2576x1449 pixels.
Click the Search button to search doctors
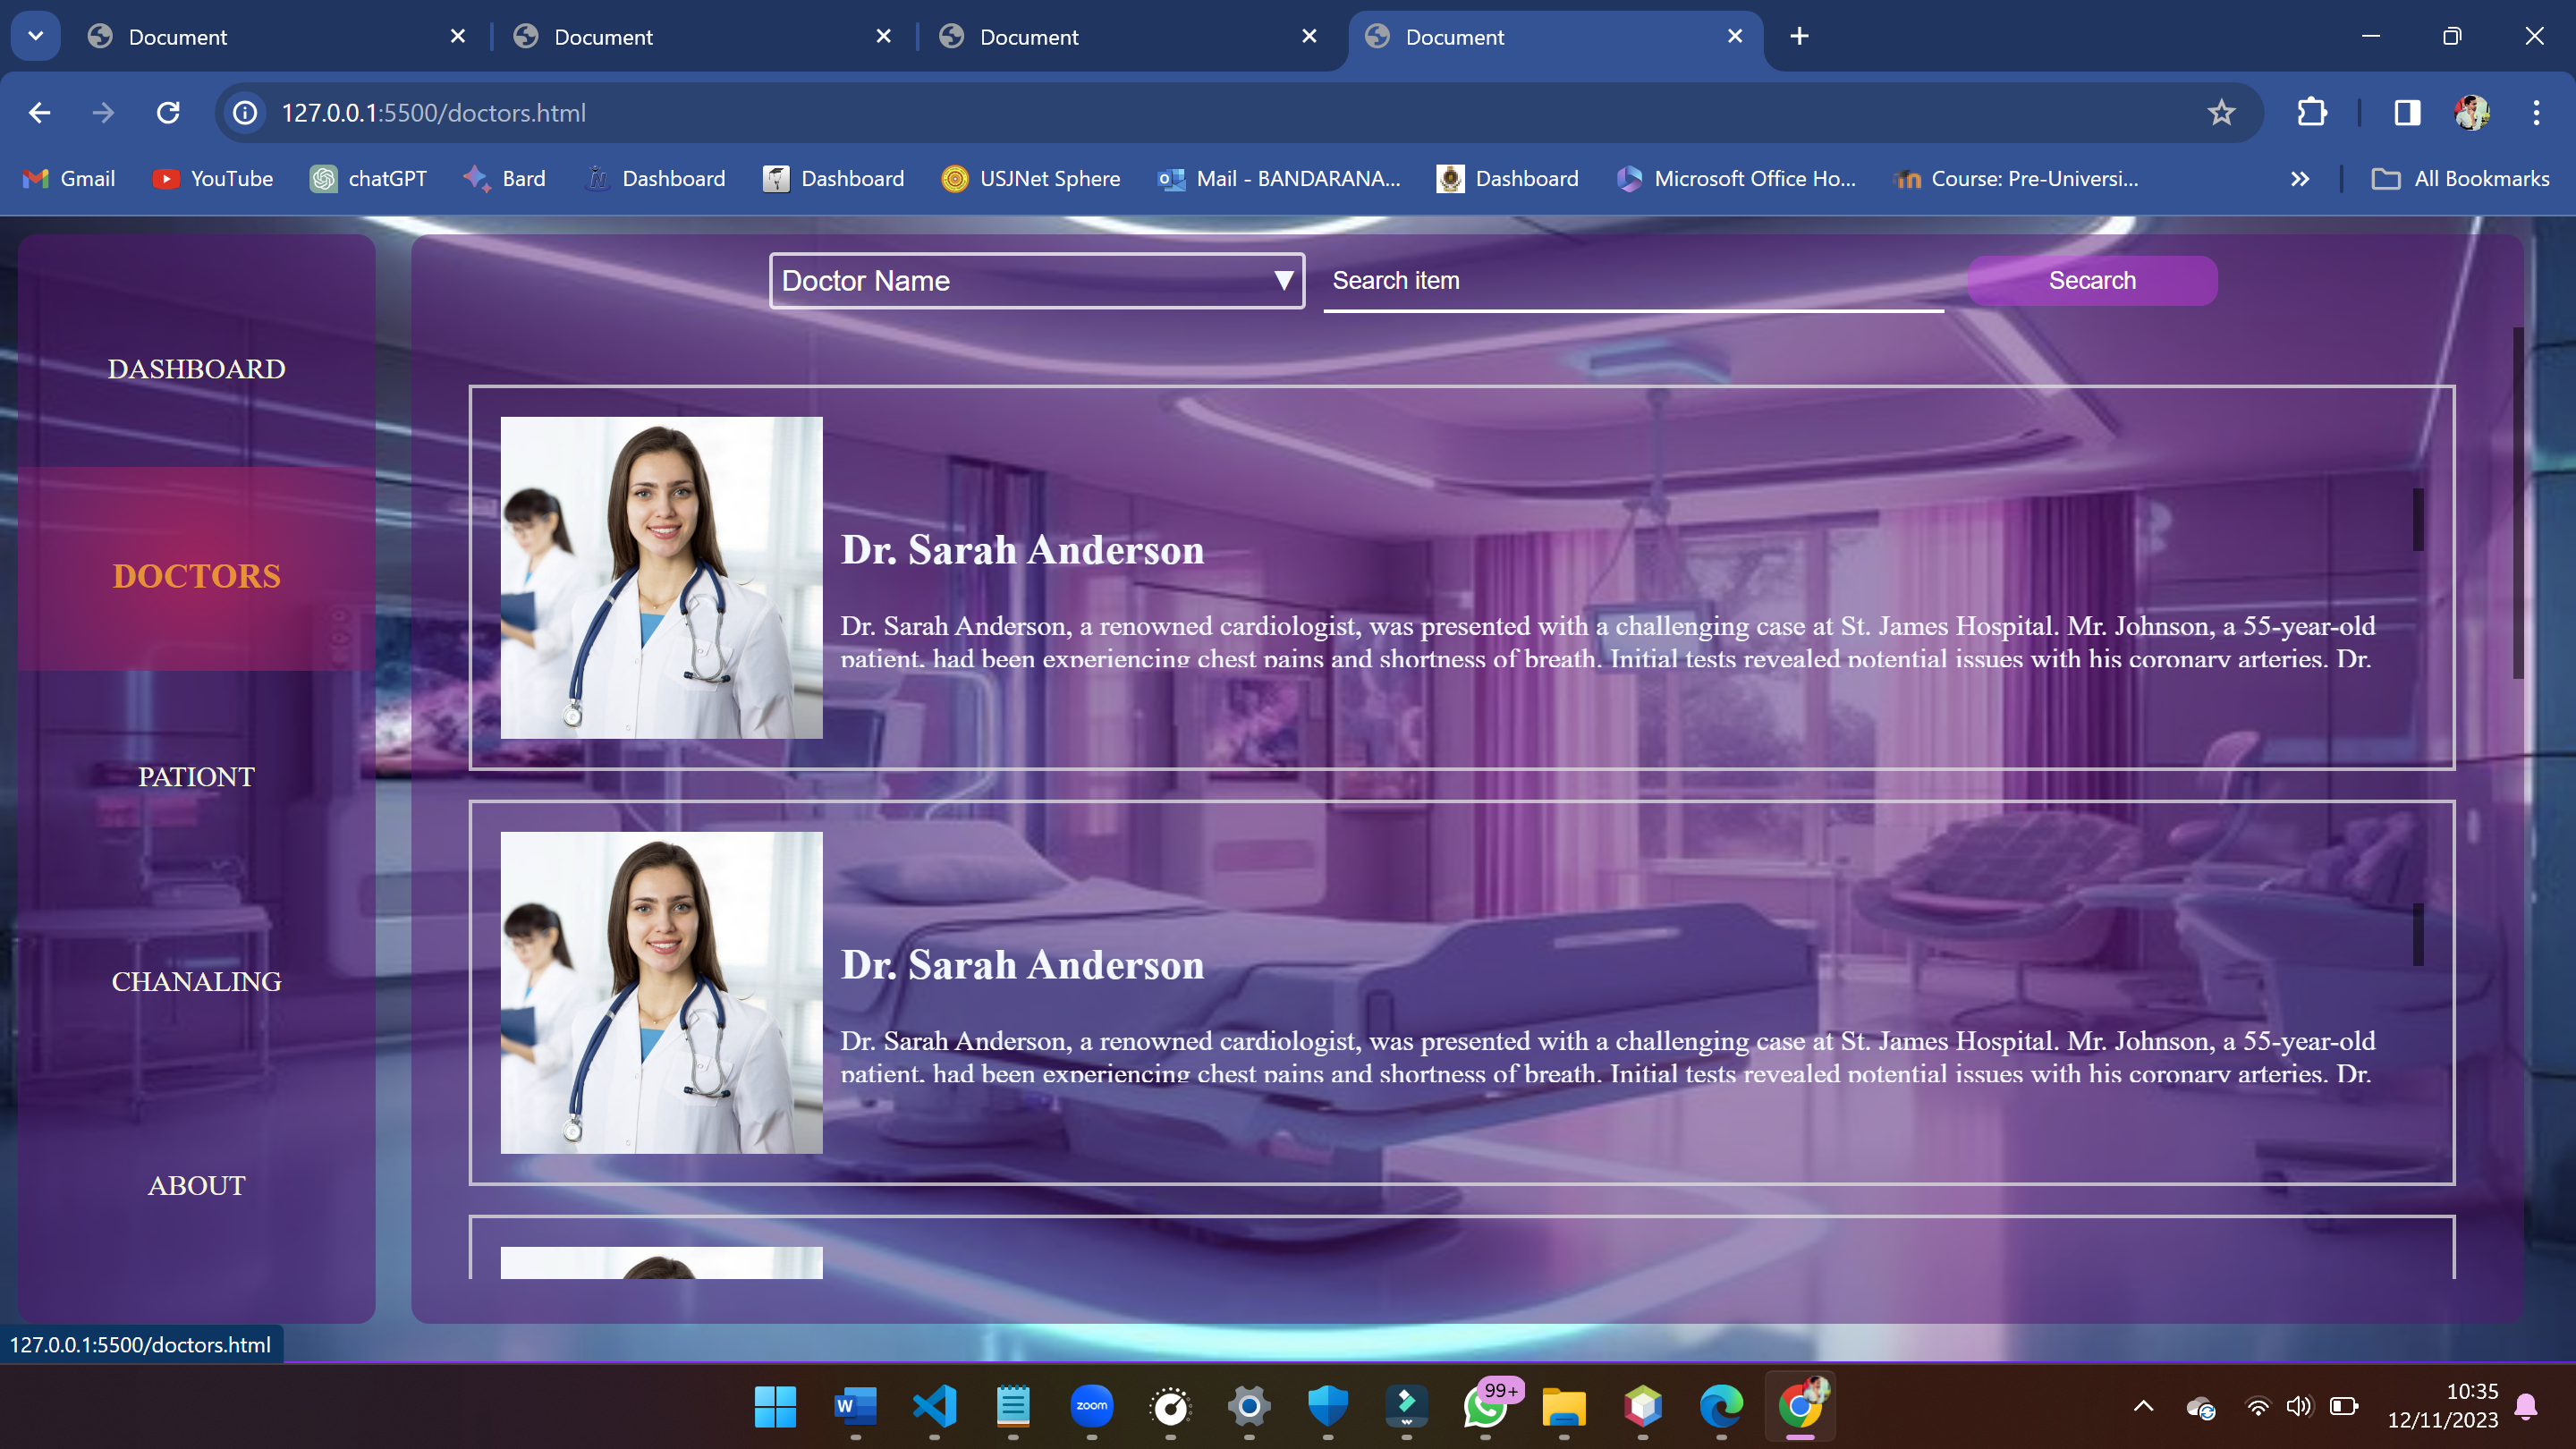2093,280
